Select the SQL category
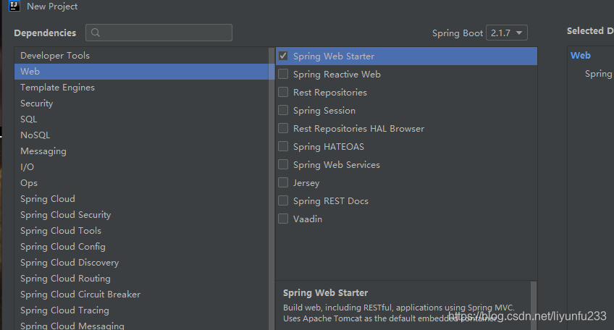Viewport: 614px width, 330px height. click(x=142, y=119)
